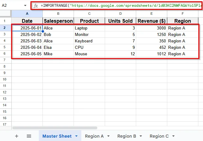
Task: Select the Mike salesperson cell
Action: pos(58,54)
